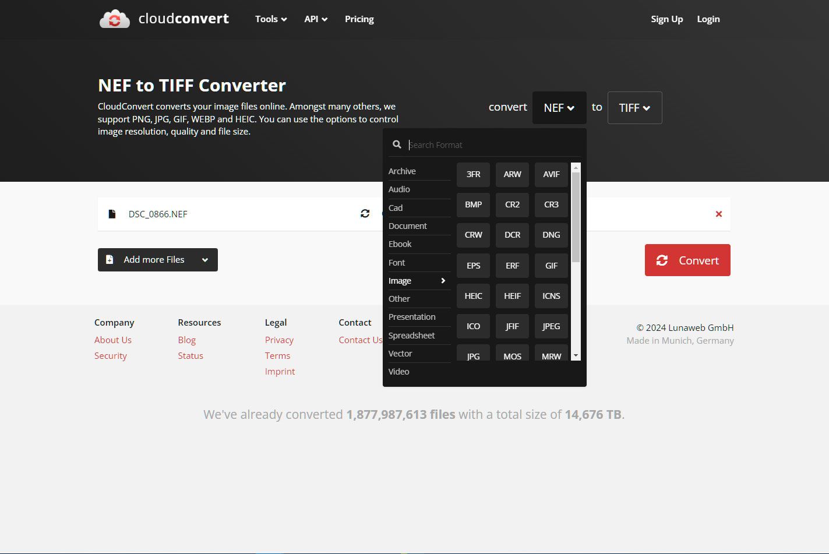
Task: Click the format list scrollbar thumb
Action: (x=576, y=217)
